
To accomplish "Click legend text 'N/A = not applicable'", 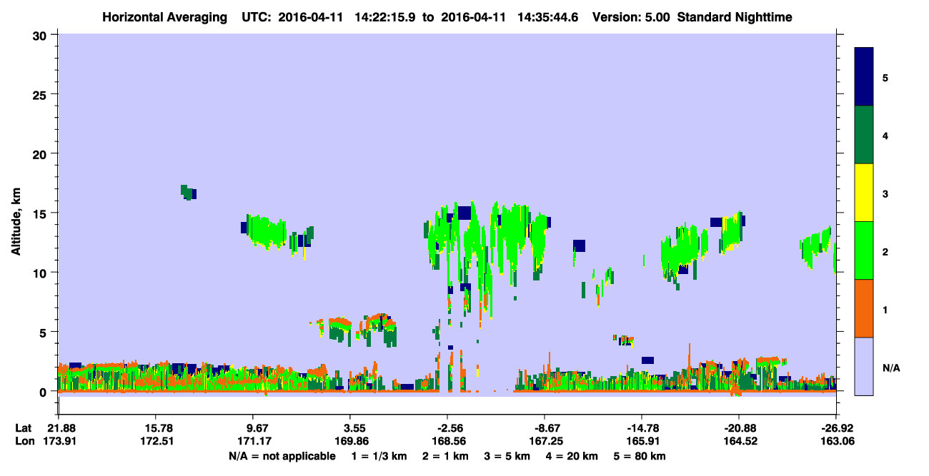I will pos(282,456).
